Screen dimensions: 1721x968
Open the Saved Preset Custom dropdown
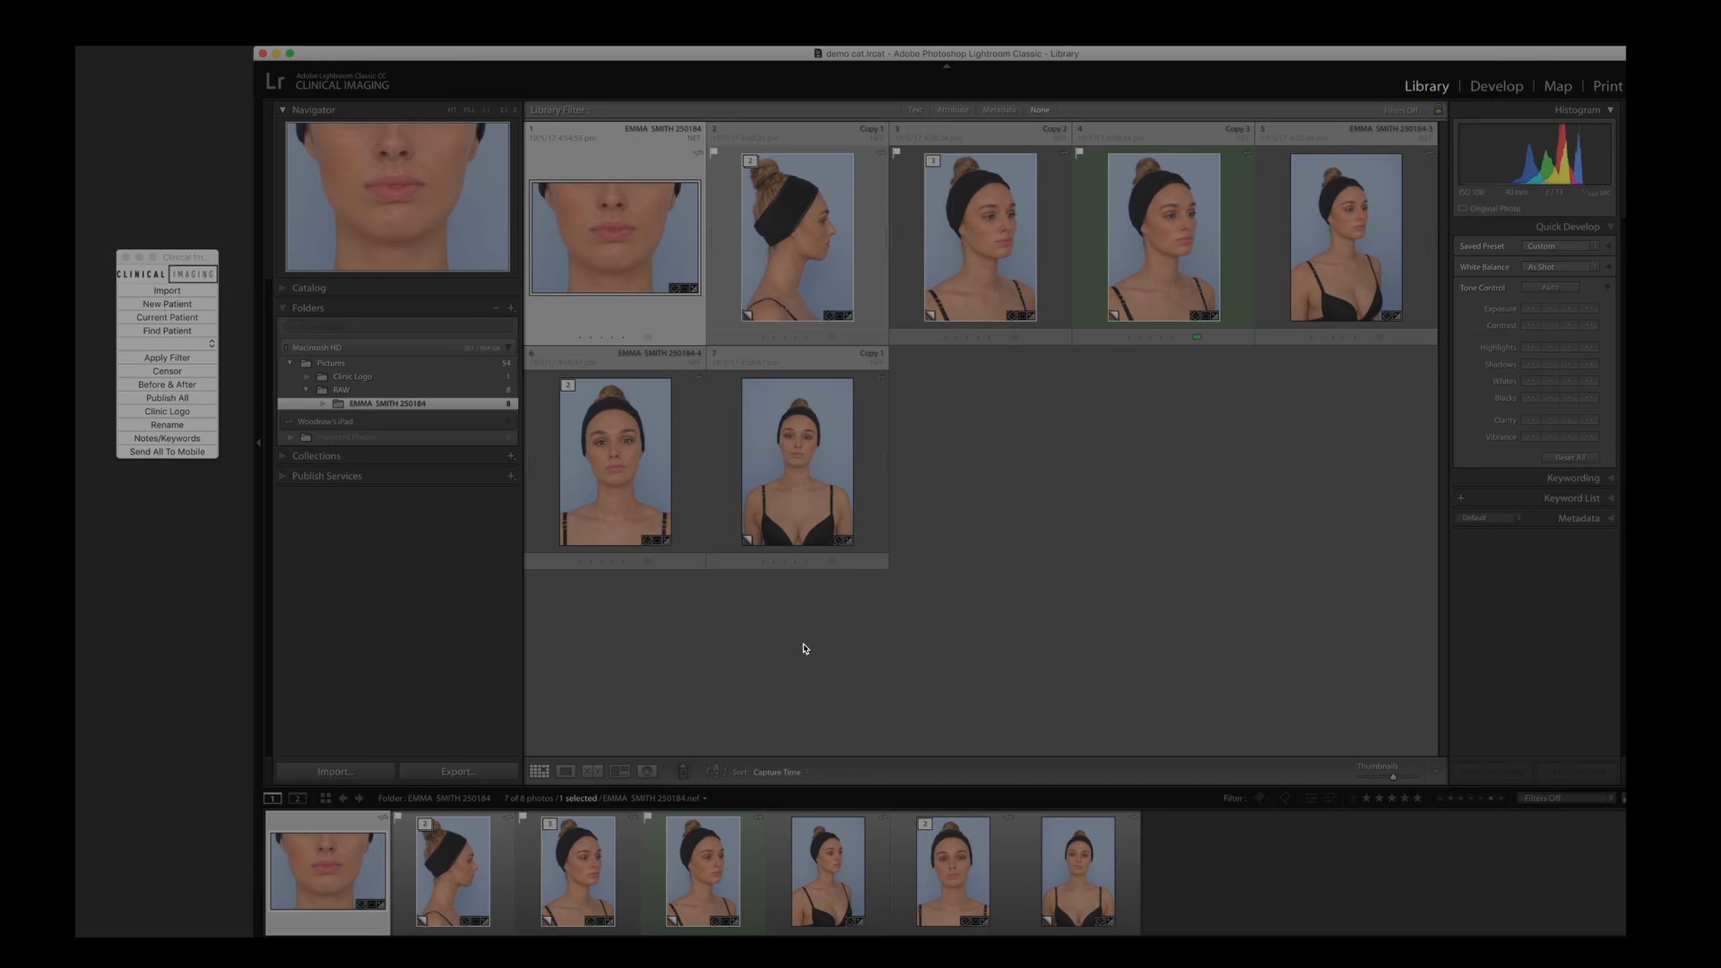(x=1560, y=246)
